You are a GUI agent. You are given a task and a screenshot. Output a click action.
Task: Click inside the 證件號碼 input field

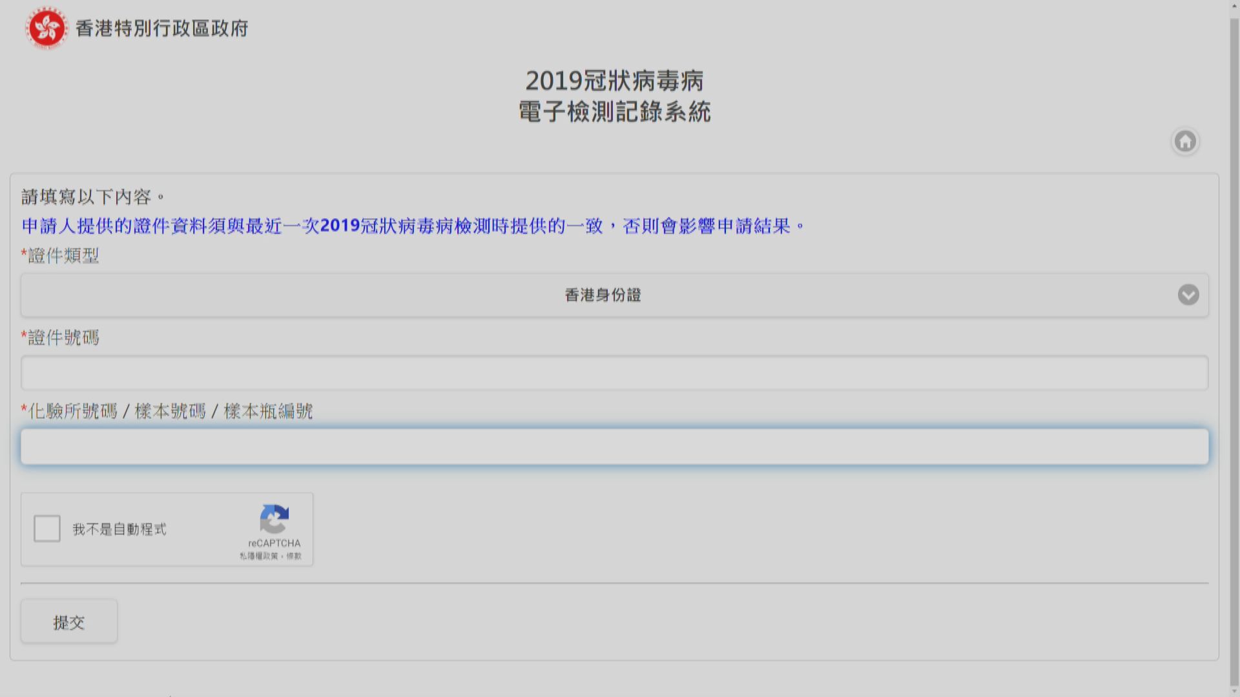[x=614, y=372]
